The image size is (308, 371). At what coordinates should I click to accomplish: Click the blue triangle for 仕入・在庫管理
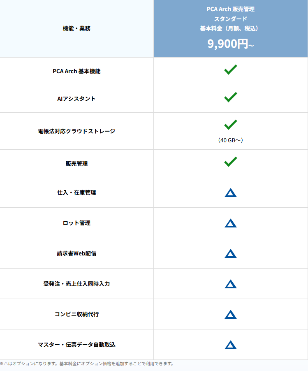point(231,192)
